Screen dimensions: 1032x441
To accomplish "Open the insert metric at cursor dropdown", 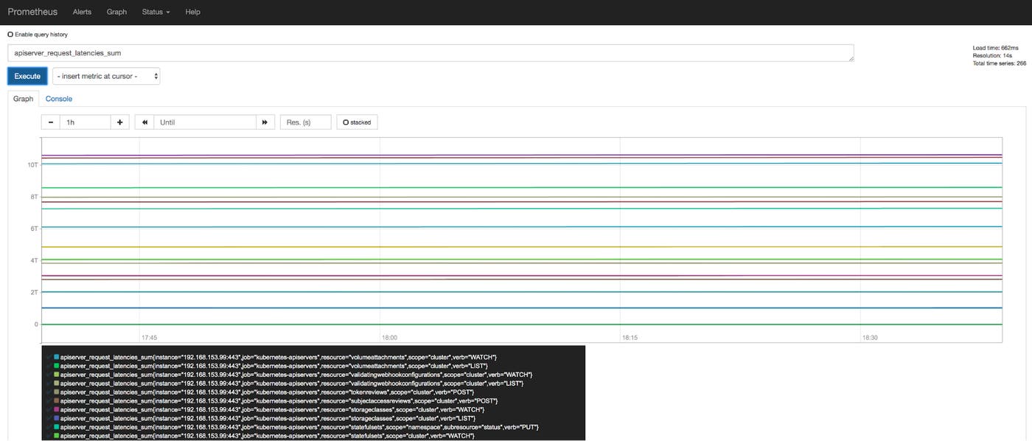I will pos(105,76).
